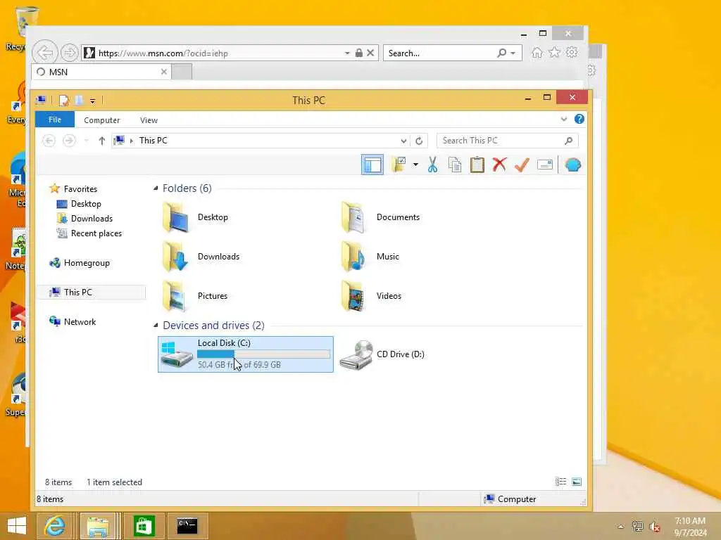The width and height of the screenshot is (721, 540).
Task: Open Internet Explorer Favorites star
Action: pos(554,52)
